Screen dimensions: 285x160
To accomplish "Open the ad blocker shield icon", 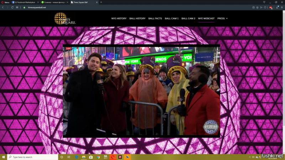I will tap(257, 7).
